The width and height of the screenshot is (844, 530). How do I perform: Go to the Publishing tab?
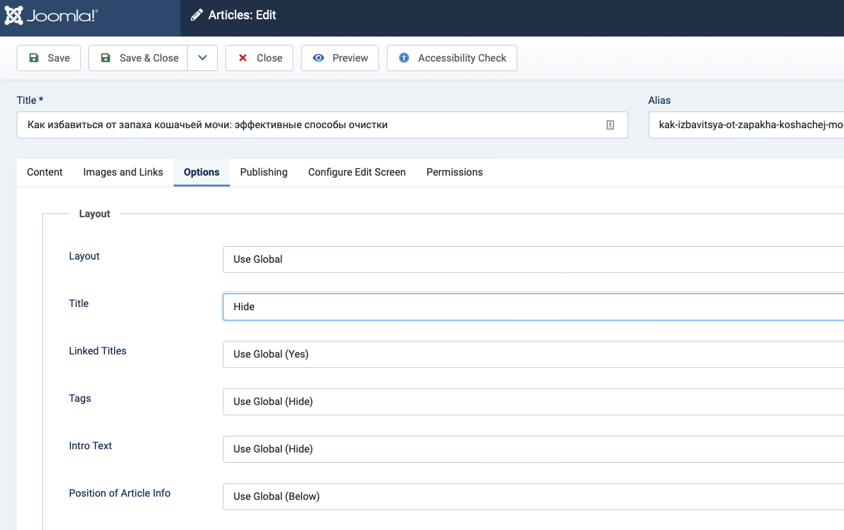[264, 172]
